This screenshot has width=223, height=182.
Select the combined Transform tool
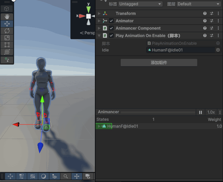(x=7, y=52)
